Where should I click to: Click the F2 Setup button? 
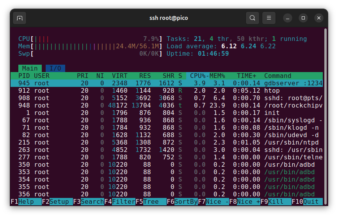(57, 202)
